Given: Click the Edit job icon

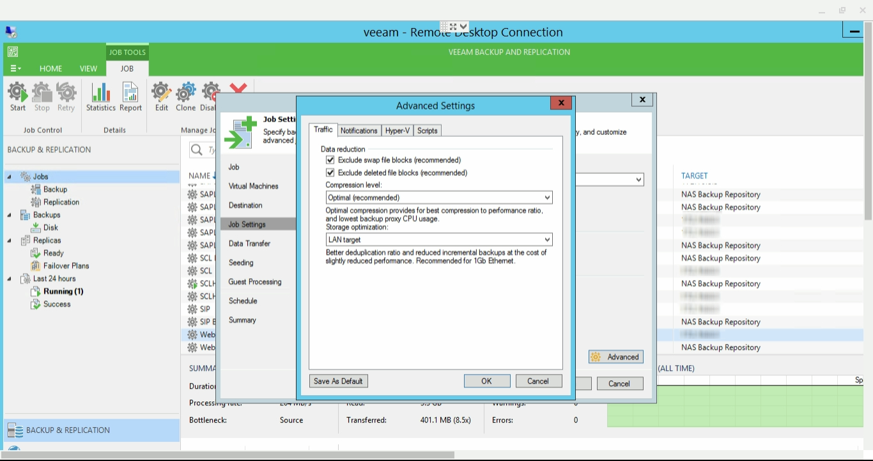Looking at the screenshot, I should click(x=162, y=92).
